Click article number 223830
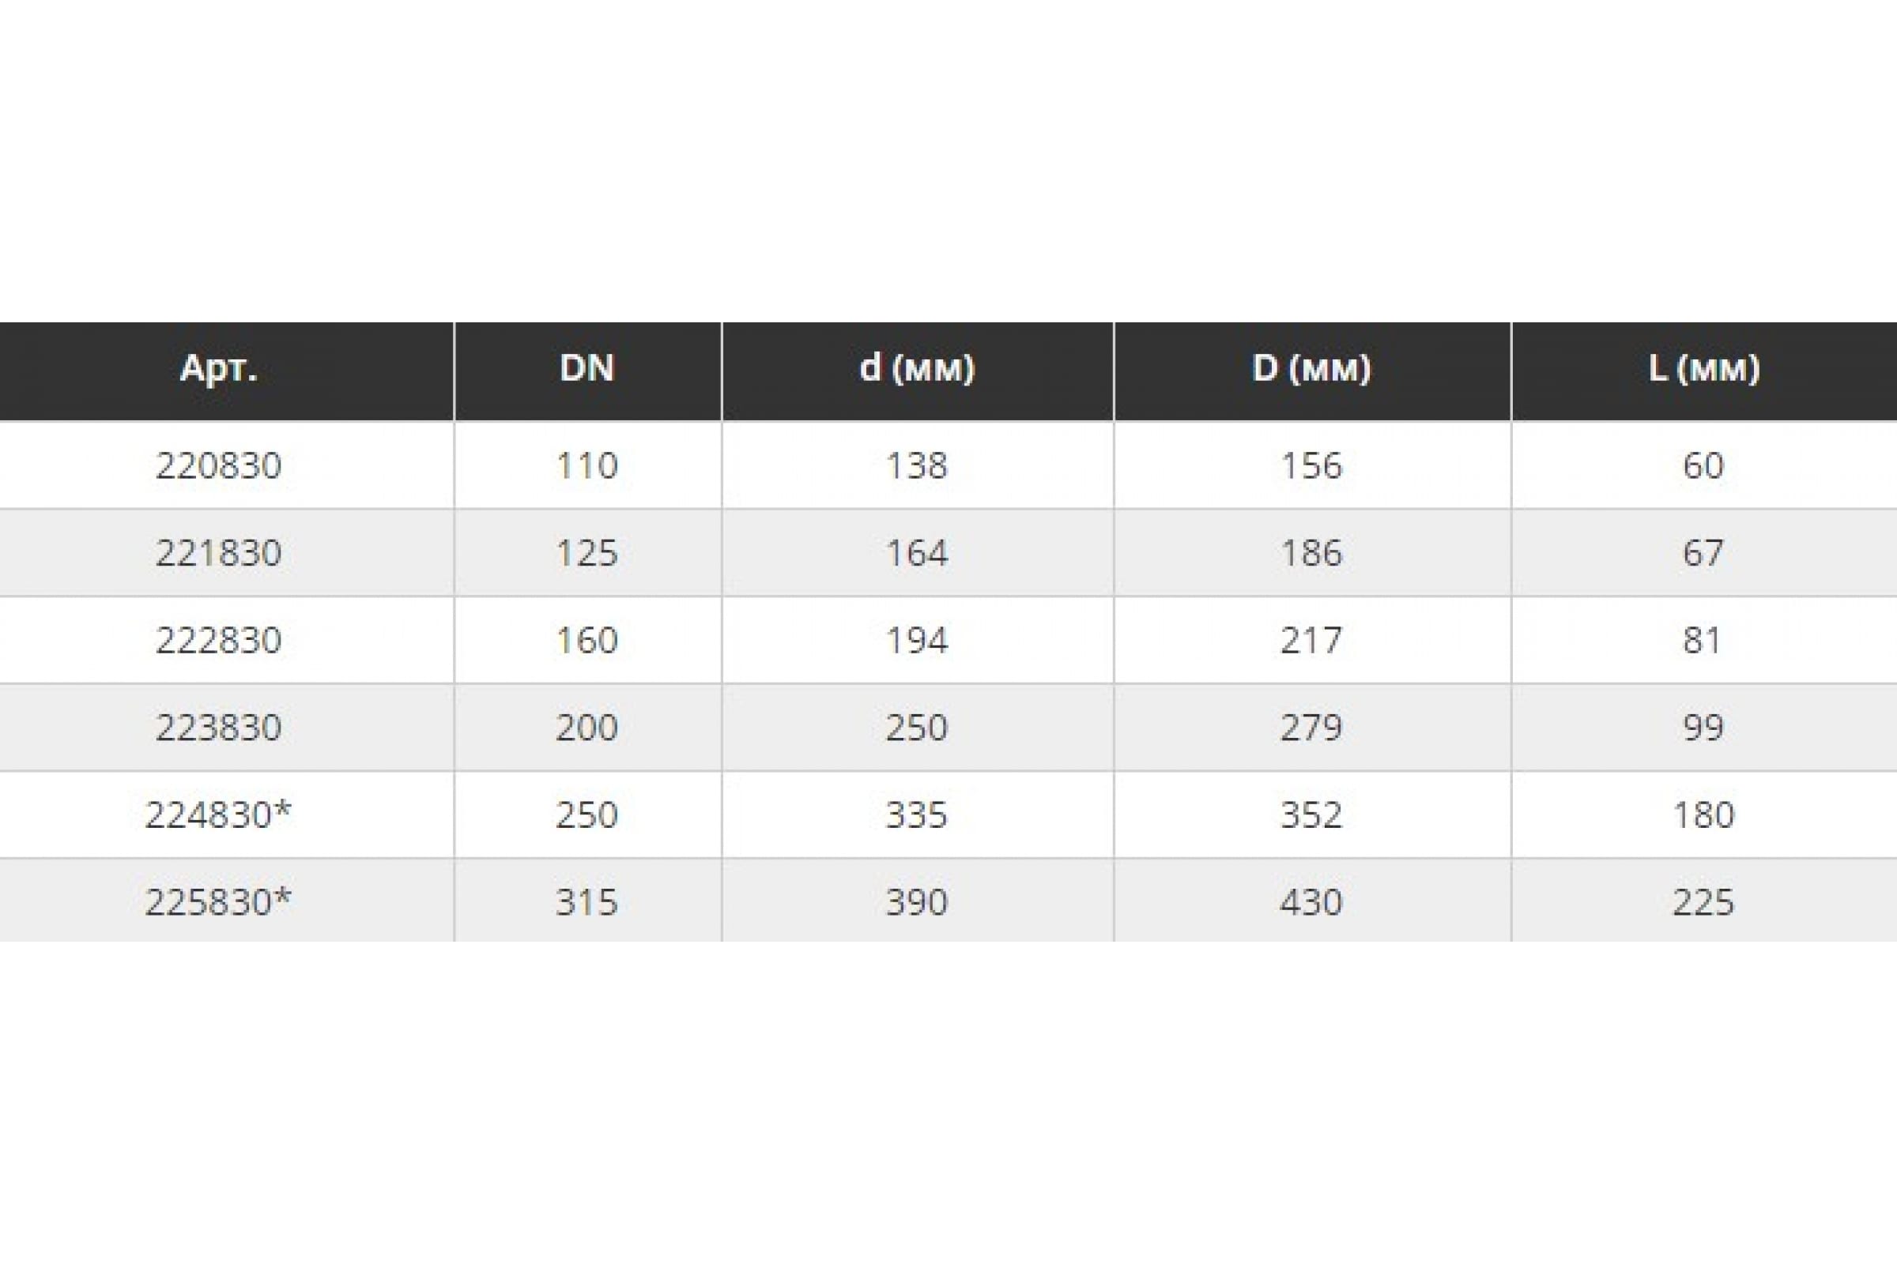The height and width of the screenshot is (1264, 1897). [219, 727]
